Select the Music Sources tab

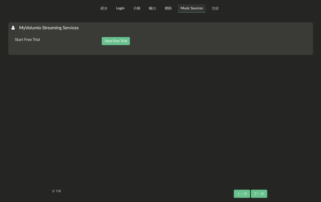pyautogui.click(x=192, y=8)
